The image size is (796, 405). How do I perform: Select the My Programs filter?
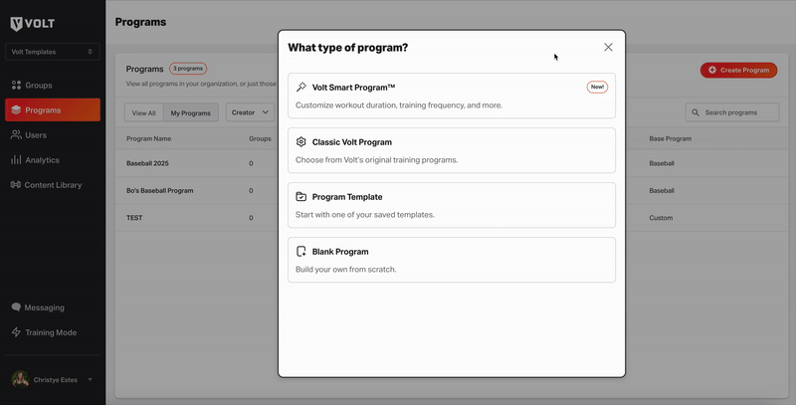190,113
